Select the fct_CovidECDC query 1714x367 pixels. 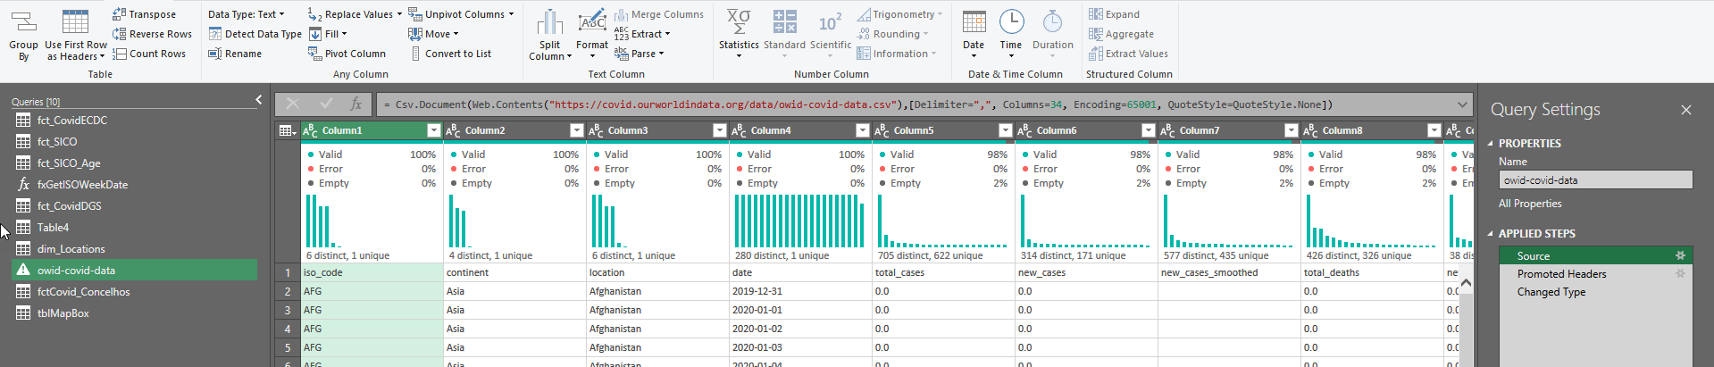point(134,120)
